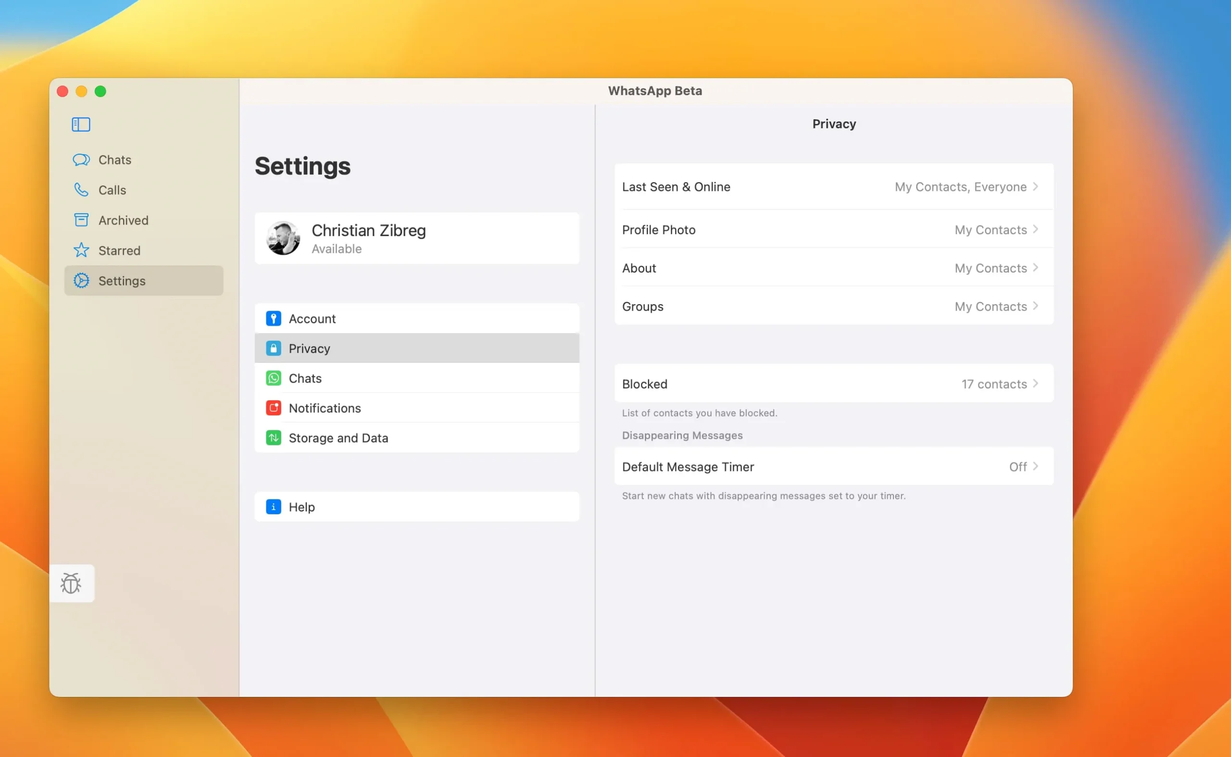Open the Storage and Data icon

click(273, 437)
